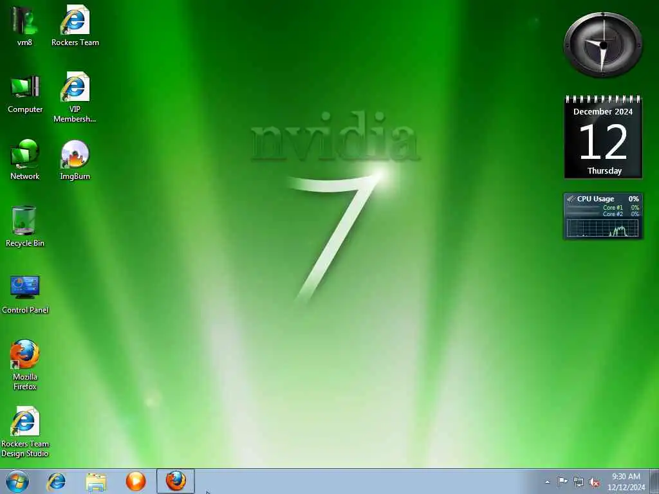Switch to Firefox taskbar button

(x=176, y=481)
